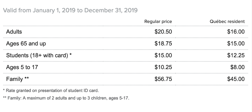252x112 pixels.
Task: Select the Adults Québec resident price $16.00
Action: [x=236, y=32]
